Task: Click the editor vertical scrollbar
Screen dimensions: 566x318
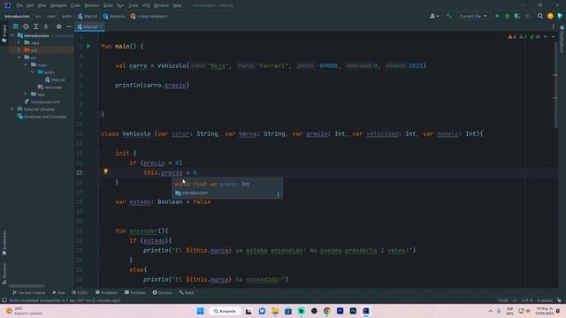Action: point(555,85)
